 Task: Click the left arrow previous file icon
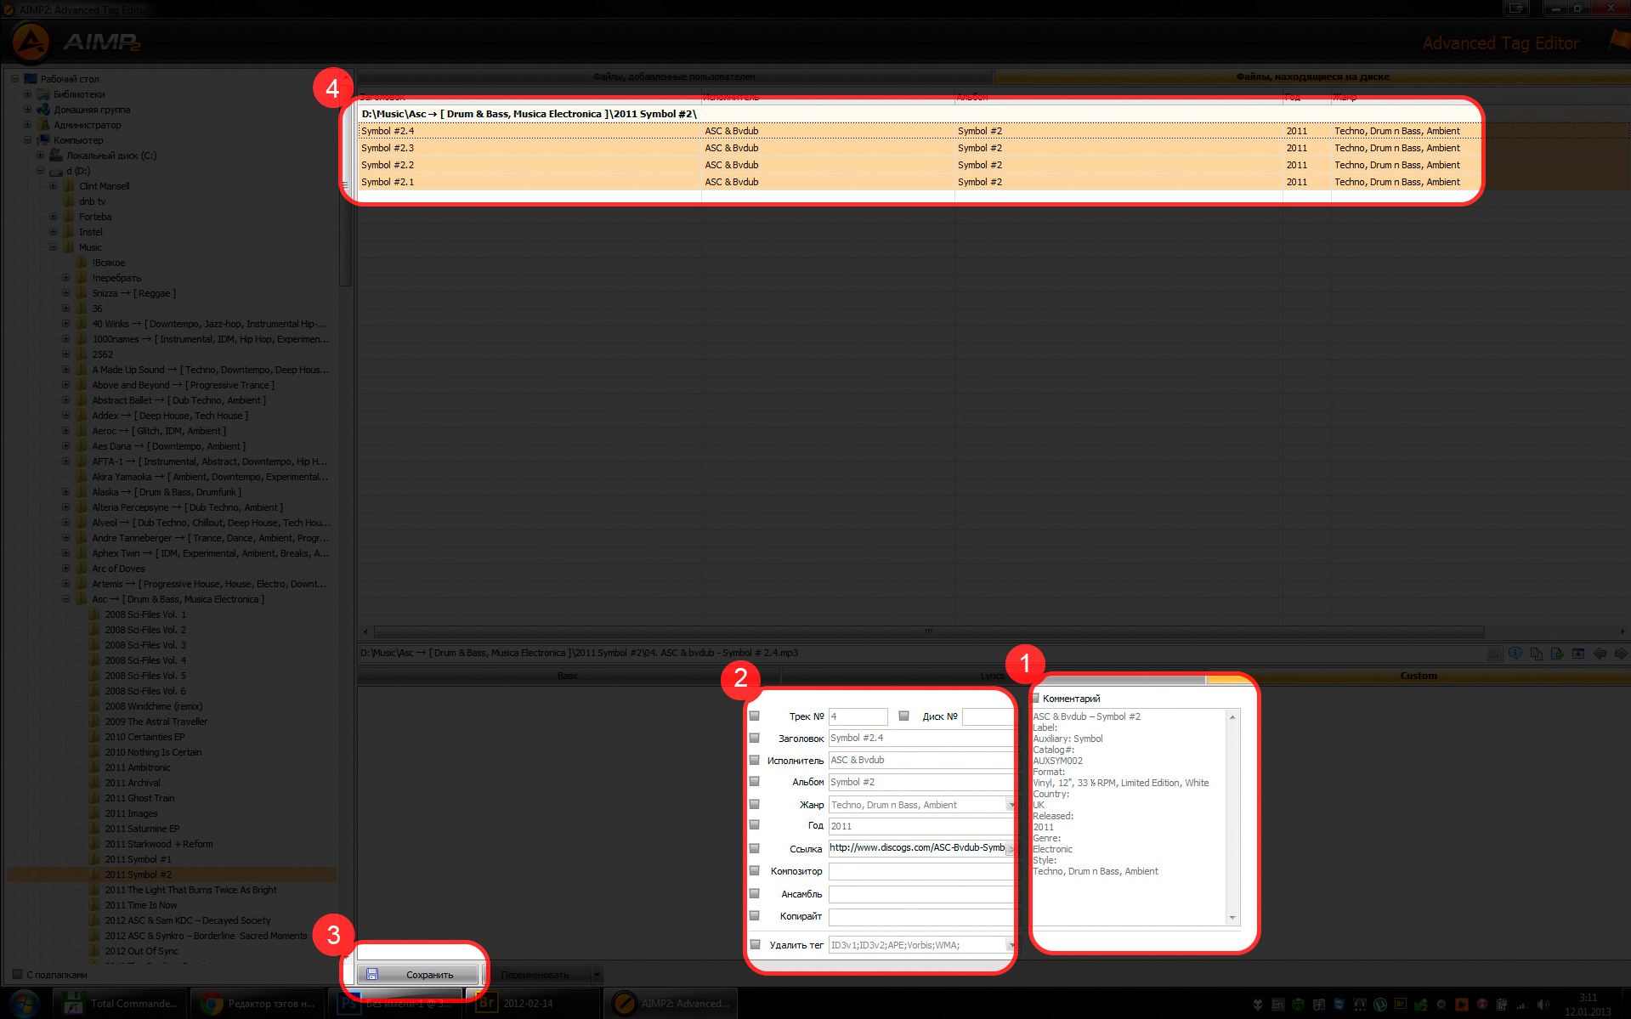pyautogui.click(x=1600, y=654)
